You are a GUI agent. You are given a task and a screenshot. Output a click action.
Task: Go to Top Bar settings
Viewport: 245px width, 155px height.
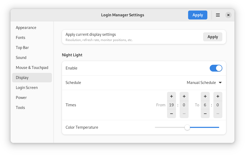click(x=22, y=48)
